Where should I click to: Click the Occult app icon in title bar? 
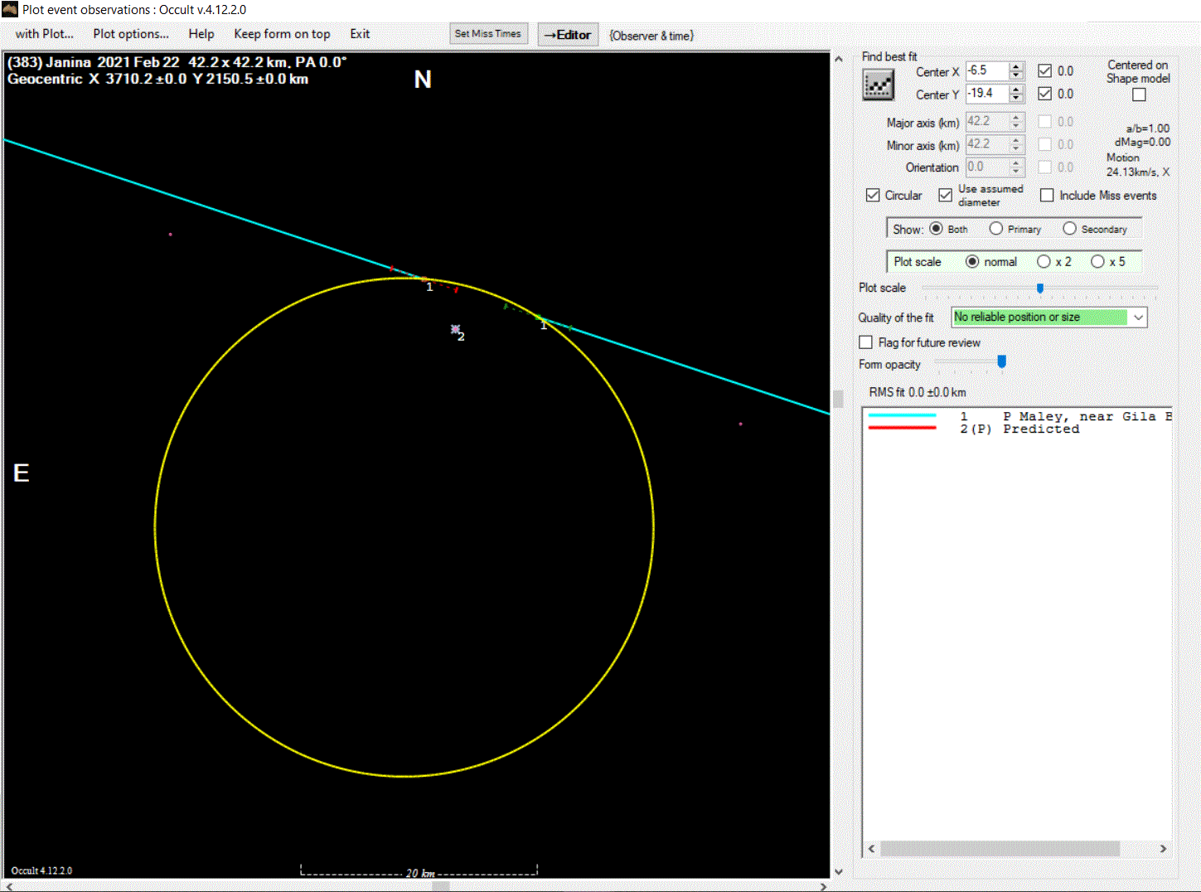(10, 10)
